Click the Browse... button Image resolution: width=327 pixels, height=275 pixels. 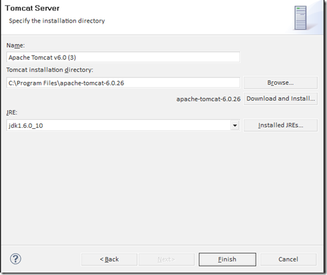(x=280, y=82)
